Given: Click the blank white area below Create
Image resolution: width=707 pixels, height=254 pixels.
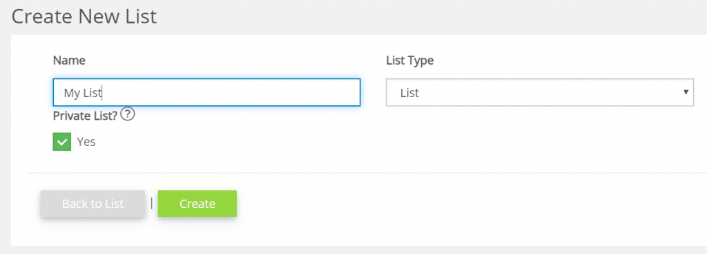Looking at the screenshot, I should 197,233.
